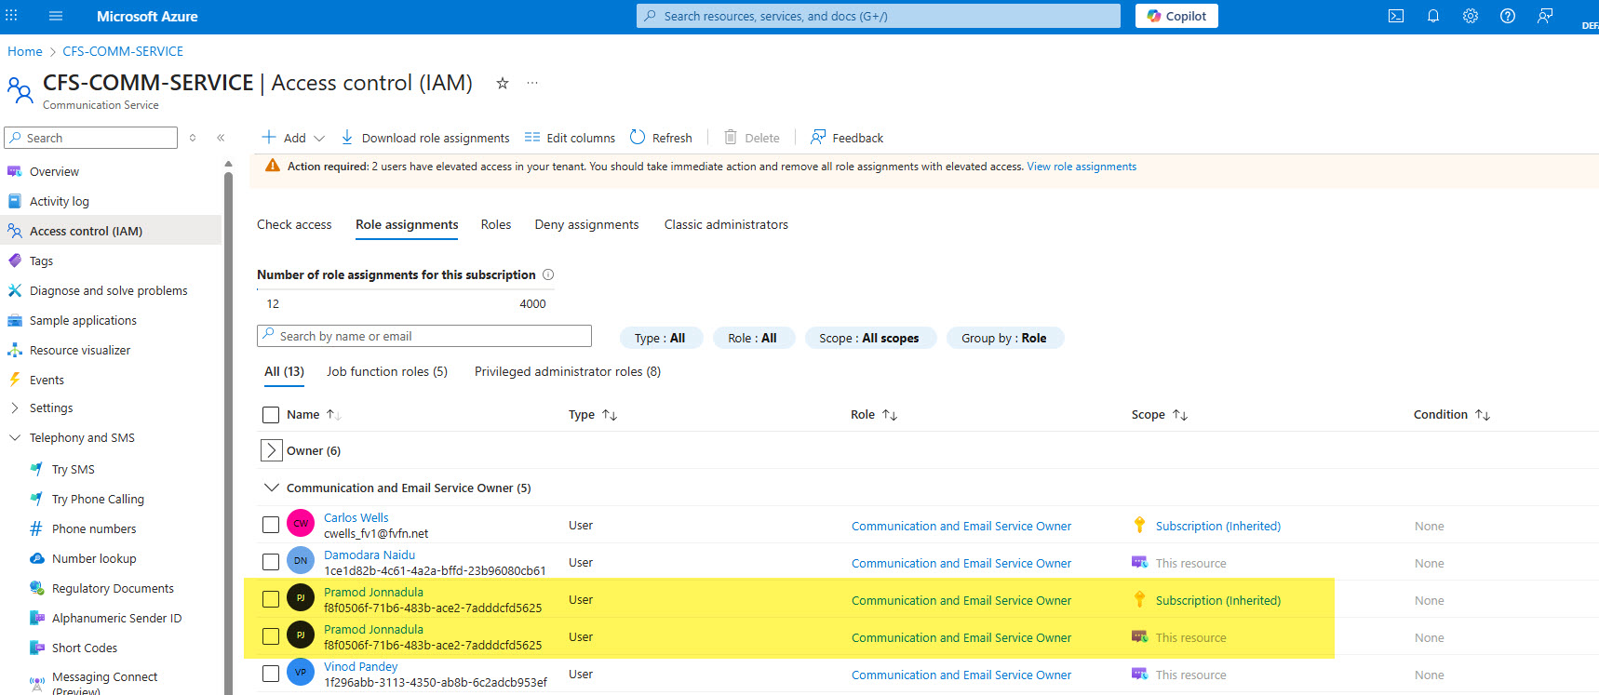This screenshot has height=695, width=1599.
Task: Open Subscription (Inherited) scope for Carlos Wells
Action: click(x=1218, y=526)
